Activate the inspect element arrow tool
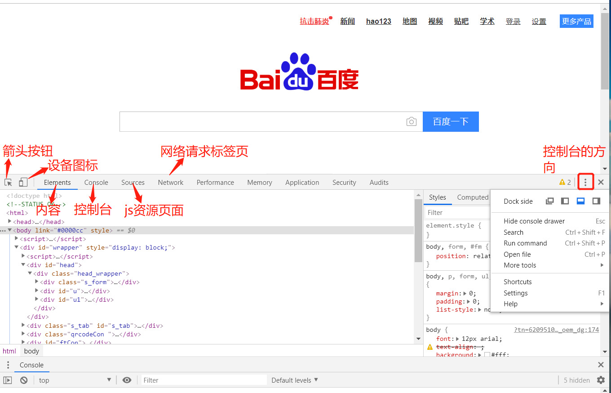The image size is (611, 393). point(8,182)
